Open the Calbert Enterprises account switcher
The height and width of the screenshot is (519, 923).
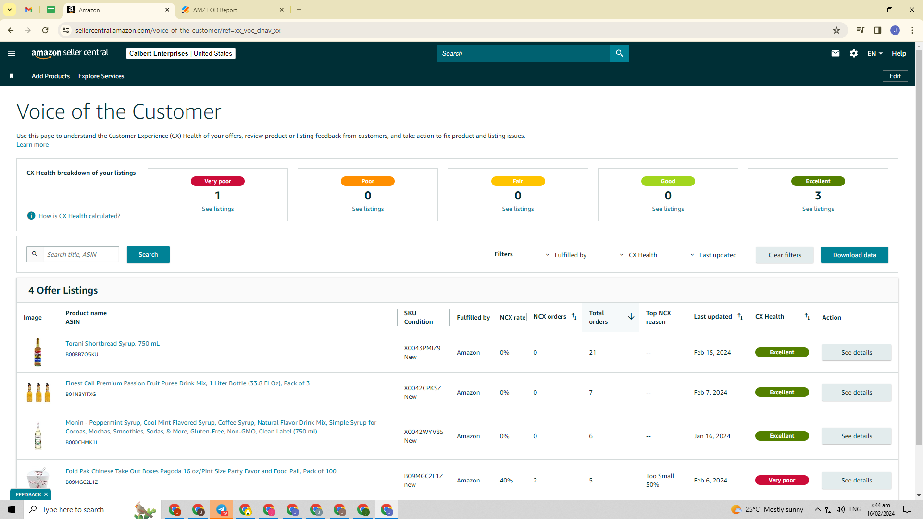[181, 53]
